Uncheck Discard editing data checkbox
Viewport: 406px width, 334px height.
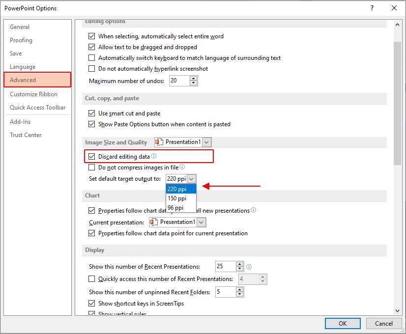click(91, 157)
